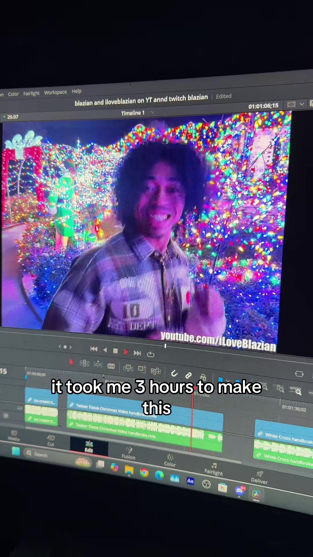Switch to the Fairlight page tab

[214, 469]
